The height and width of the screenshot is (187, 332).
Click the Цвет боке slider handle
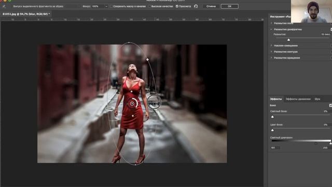click(x=272, y=130)
